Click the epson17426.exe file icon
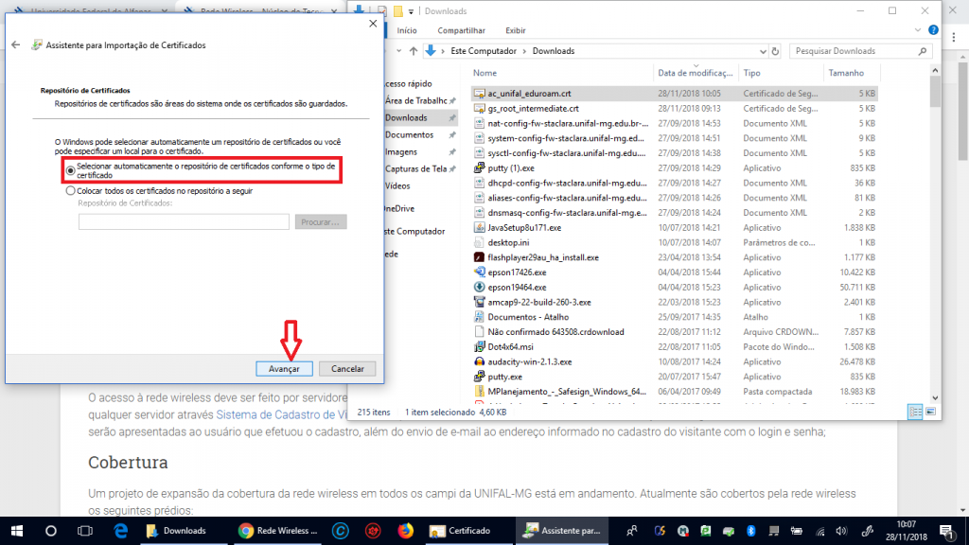 [479, 272]
